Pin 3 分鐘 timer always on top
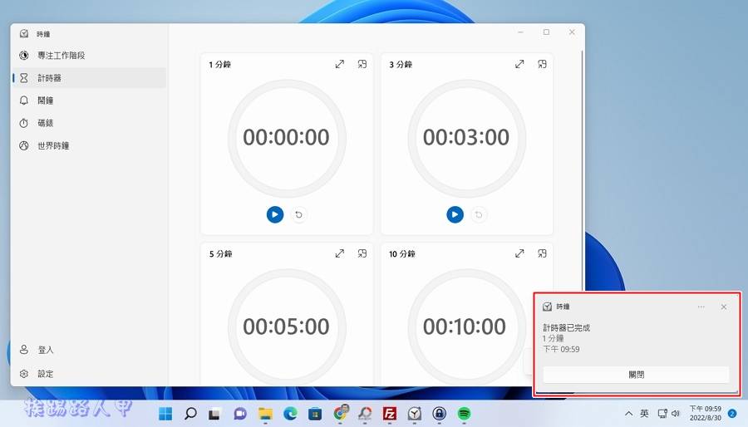The image size is (748, 427). point(542,64)
